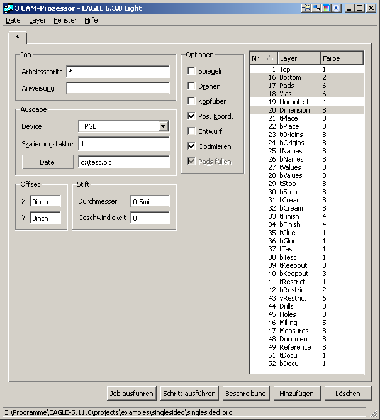The image size is (380, 420).
Task: Open the Datei menu
Action: click(14, 20)
